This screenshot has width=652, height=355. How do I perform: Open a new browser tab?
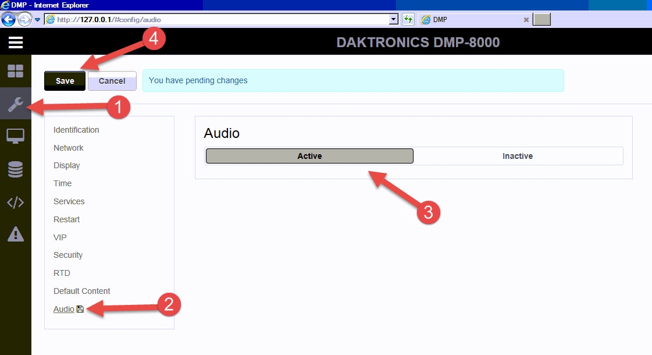543,19
